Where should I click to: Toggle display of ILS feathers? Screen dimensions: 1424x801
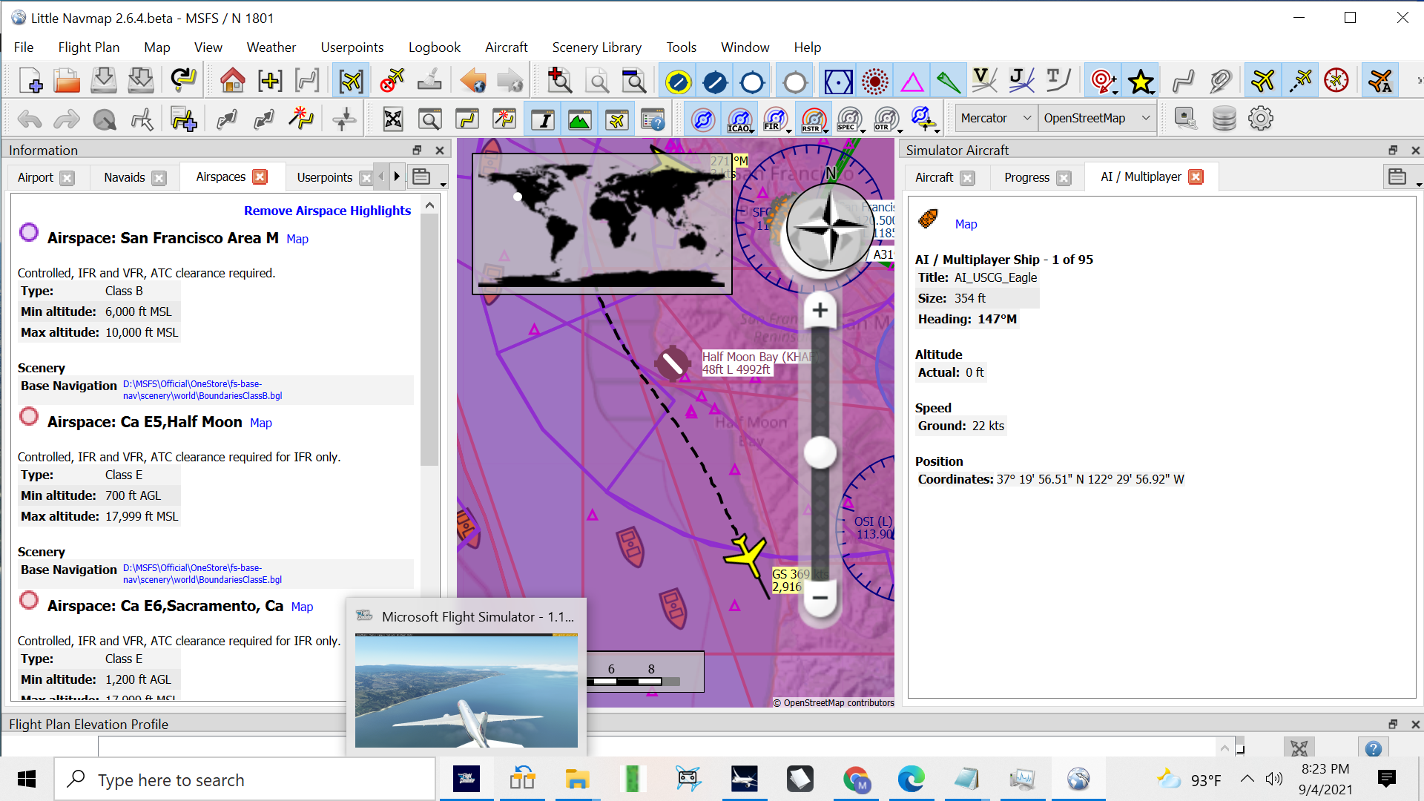tap(949, 81)
